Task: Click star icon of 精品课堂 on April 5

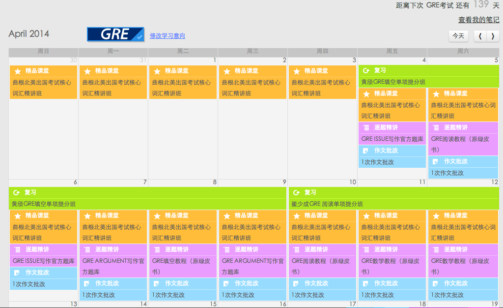Action: point(436,94)
